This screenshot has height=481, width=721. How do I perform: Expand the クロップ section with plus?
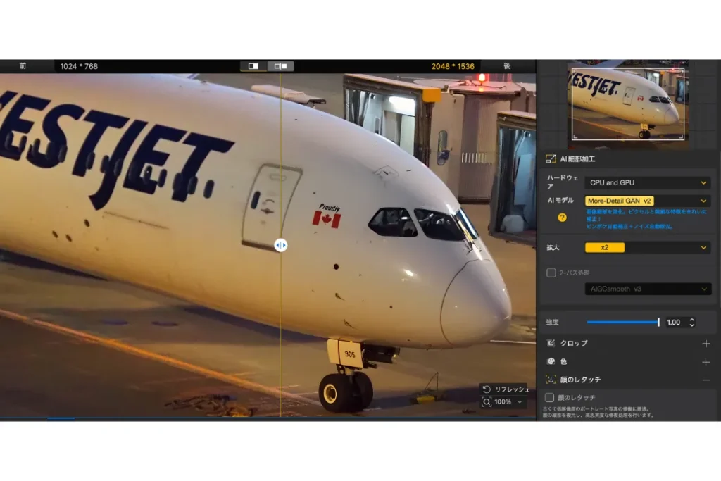pyautogui.click(x=706, y=344)
